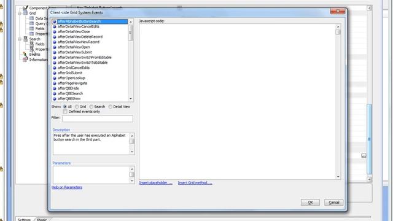Click the Search node icon in background tree
Screen dimensions: 393x221
[x=26, y=39]
